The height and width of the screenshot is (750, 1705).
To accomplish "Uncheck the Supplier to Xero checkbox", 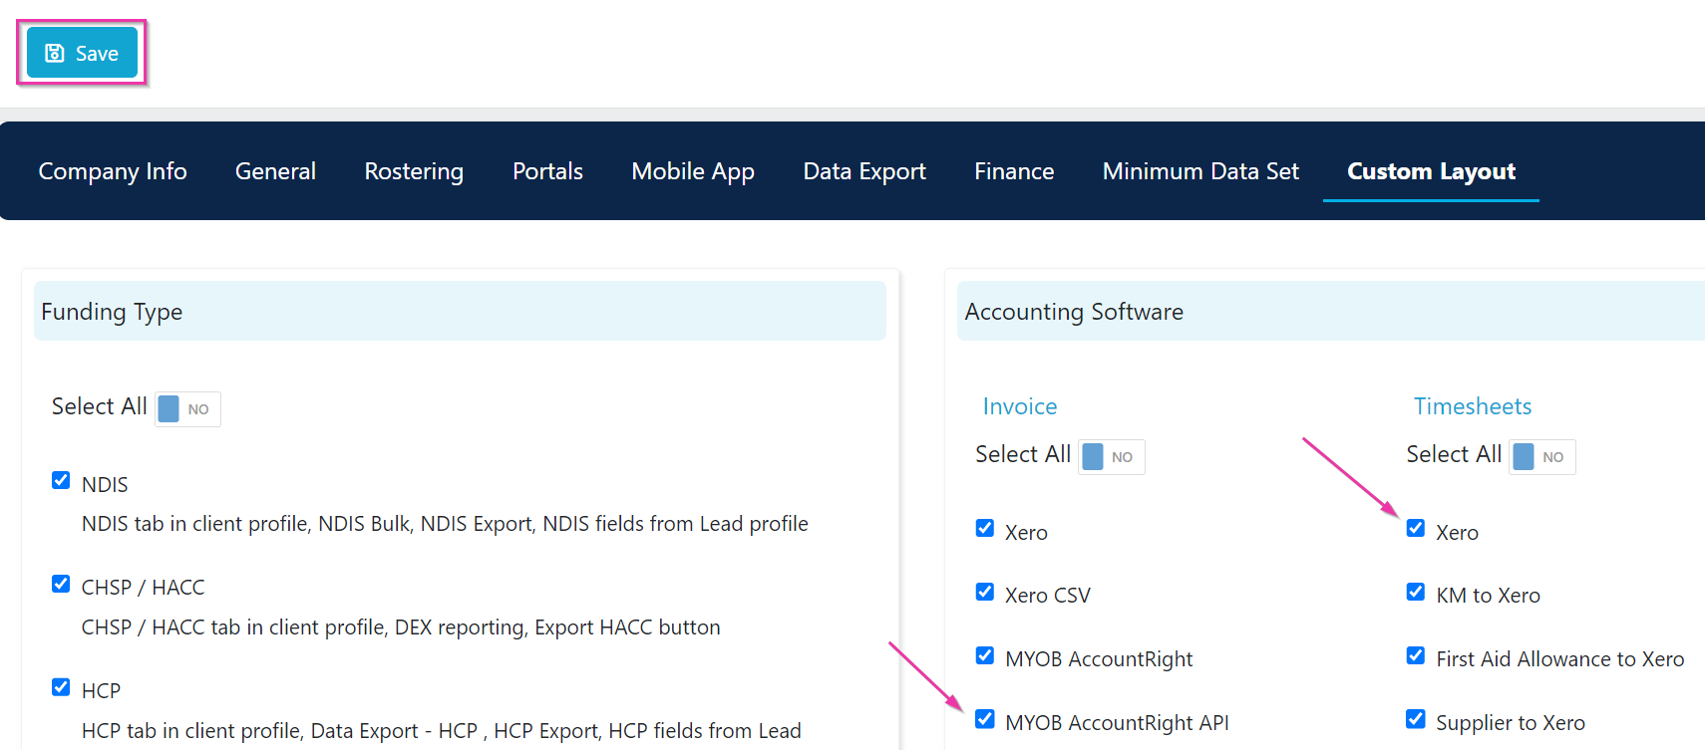I will 1416,719.
